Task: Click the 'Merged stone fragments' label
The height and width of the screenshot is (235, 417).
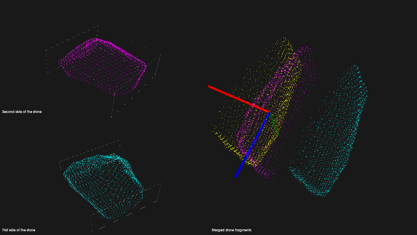Action: click(x=231, y=230)
